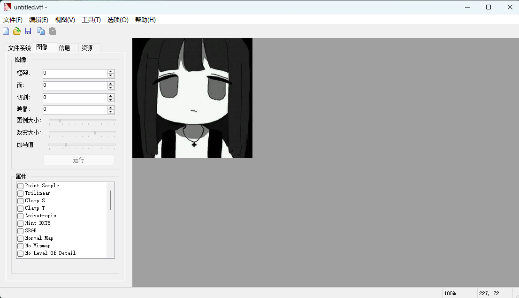Decrease the 面 value with down arrow

[x=111, y=88]
